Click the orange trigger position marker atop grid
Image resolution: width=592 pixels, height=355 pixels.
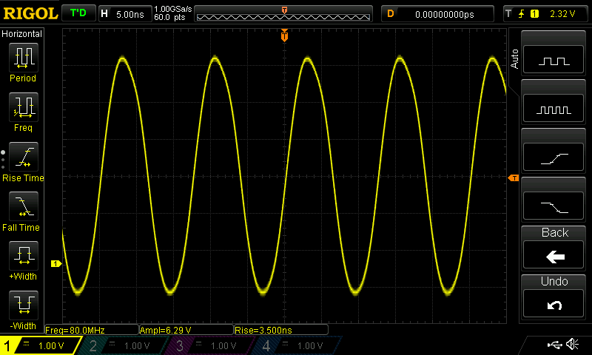[284, 35]
